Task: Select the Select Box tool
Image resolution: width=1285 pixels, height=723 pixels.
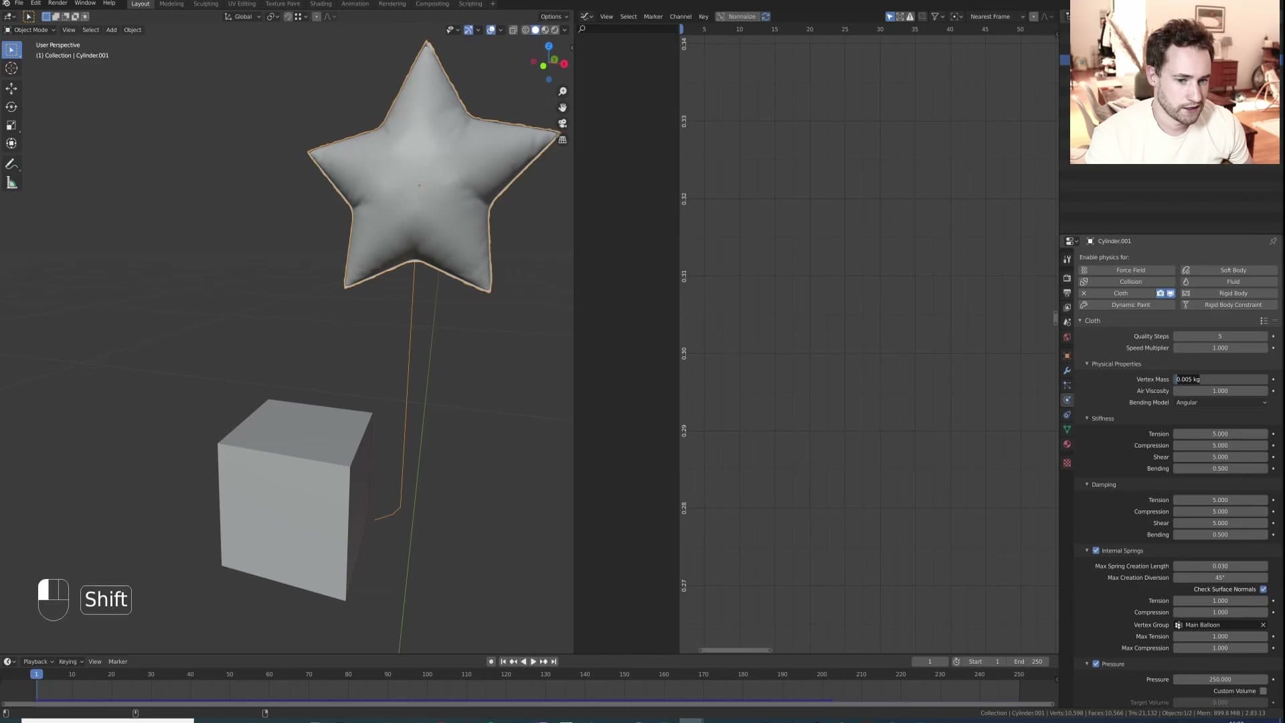Action: 11,50
